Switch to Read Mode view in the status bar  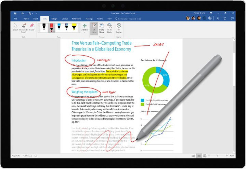coord(194,156)
